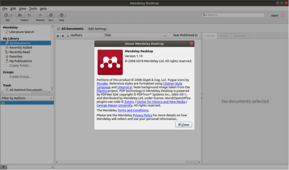Image resolution: width=289 pixels, height=170 pixels.
Task: Switch to the Notes tab
Action: (224, 36)
